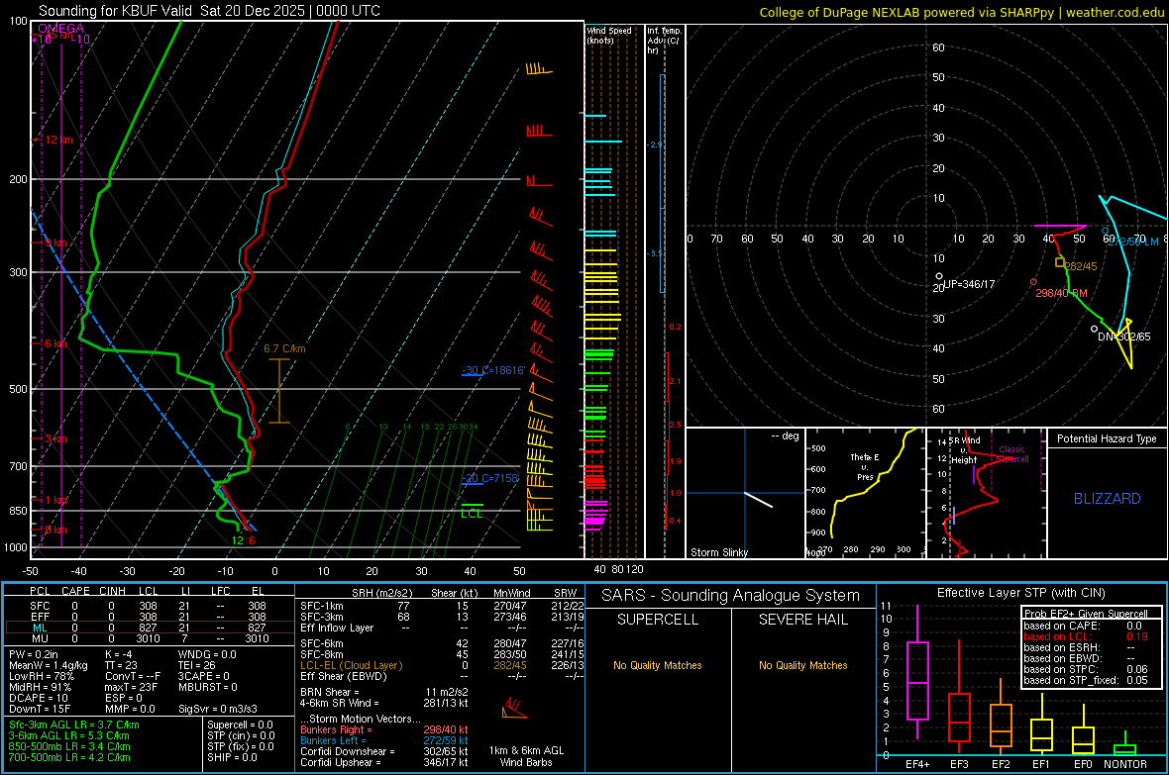Click the SHIP = 0.0 value

click(232, 757)
